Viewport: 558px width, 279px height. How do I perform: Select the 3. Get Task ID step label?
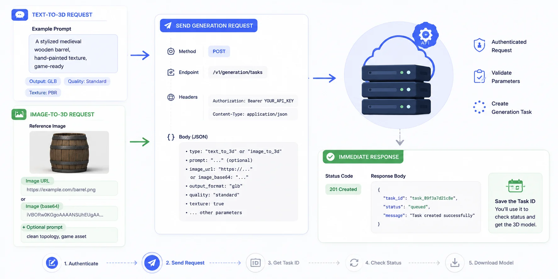tap(283, 263)
